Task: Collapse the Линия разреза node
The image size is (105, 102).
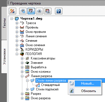Action: tap(22, 76)
